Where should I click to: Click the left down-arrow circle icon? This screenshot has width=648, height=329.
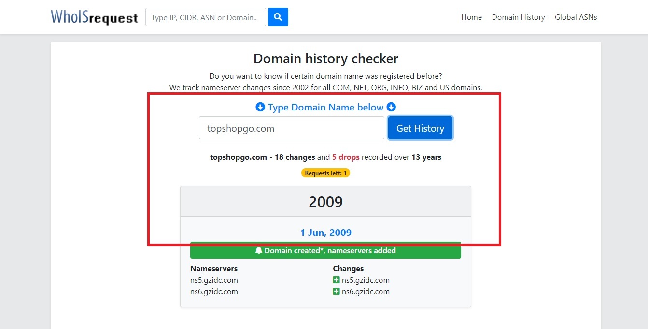tap(260, 107)
